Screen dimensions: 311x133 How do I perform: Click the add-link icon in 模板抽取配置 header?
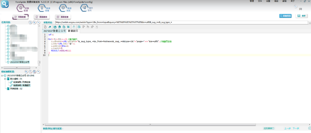click(x=30, y=72)
